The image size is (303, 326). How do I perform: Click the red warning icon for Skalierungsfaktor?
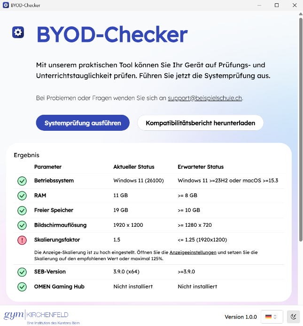(x=22, y=240)
